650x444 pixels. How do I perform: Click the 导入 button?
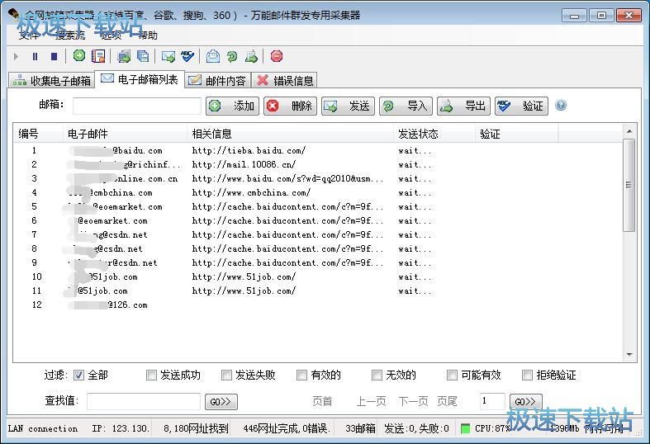click(406, 106)
